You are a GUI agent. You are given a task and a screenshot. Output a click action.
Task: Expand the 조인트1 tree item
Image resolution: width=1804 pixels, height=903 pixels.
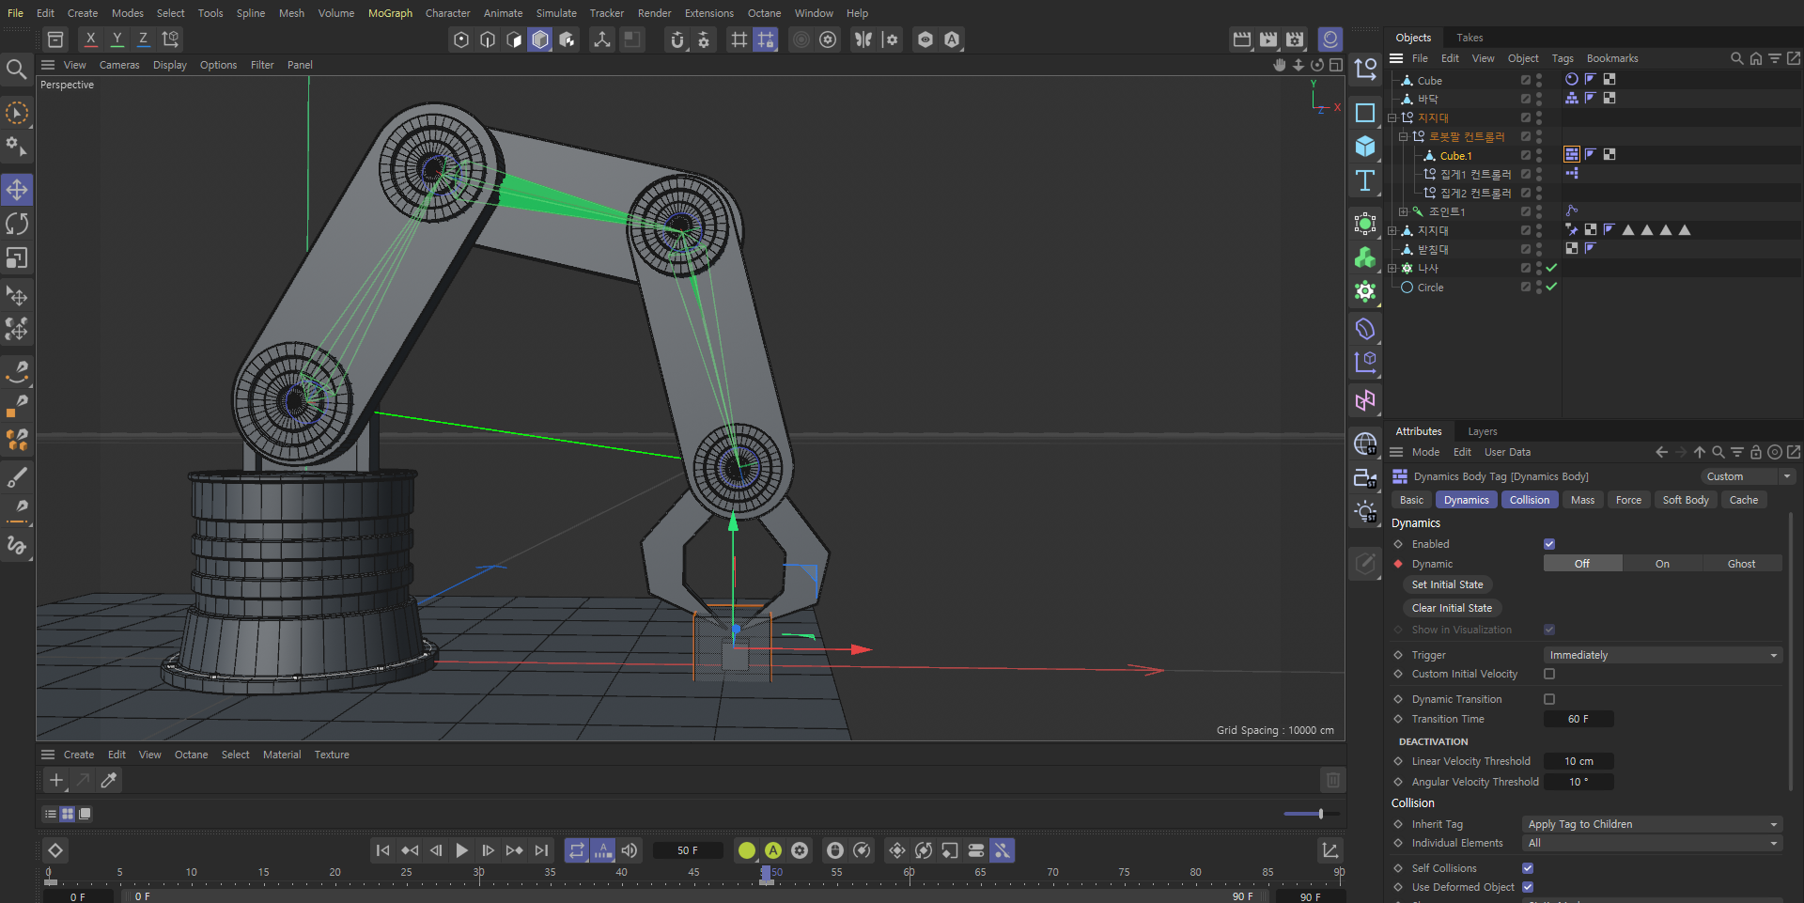click(x=1404, y=211)
